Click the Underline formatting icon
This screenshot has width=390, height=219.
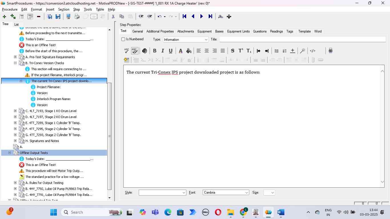(x=170, y=51)
